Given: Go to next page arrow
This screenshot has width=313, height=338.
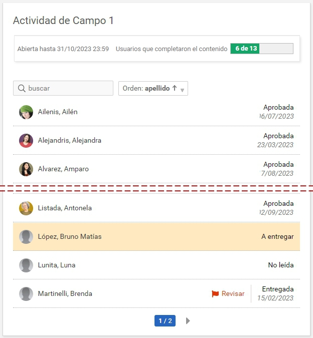Looking at the screenshot, I should point(188,321).
